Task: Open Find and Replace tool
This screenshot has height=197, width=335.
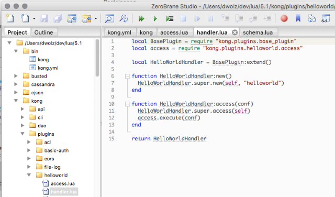Action: (x=124, y=19)
